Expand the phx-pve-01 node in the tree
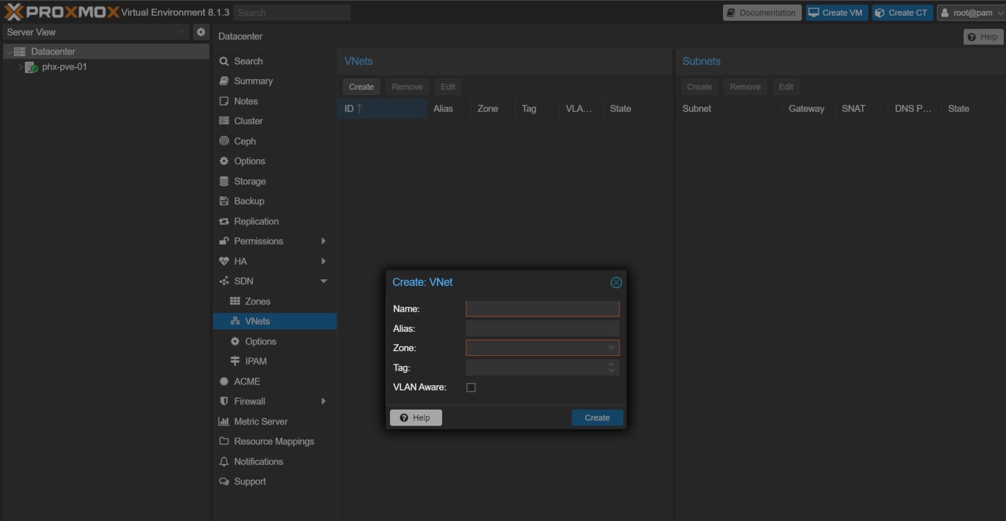Viewport: 1006px width, 521px height. (20, 67)
